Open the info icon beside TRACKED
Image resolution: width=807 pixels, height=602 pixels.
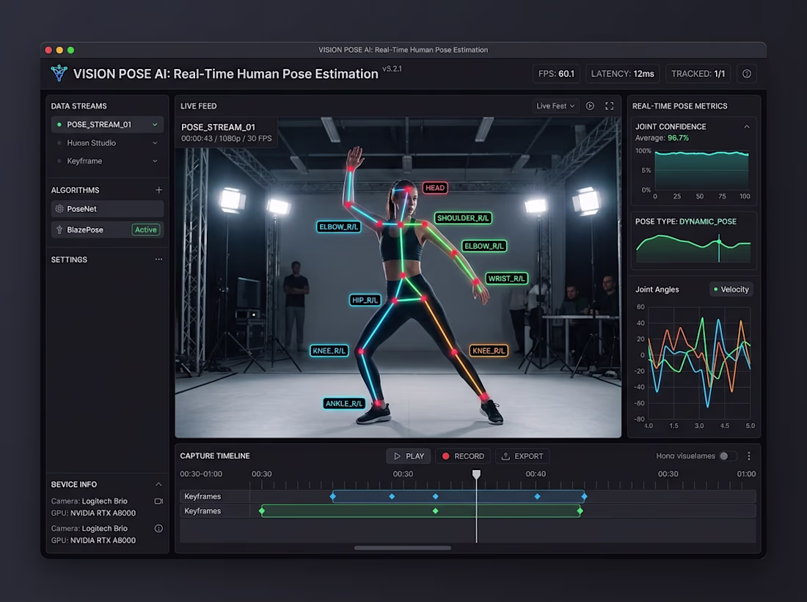coord(747,73)
